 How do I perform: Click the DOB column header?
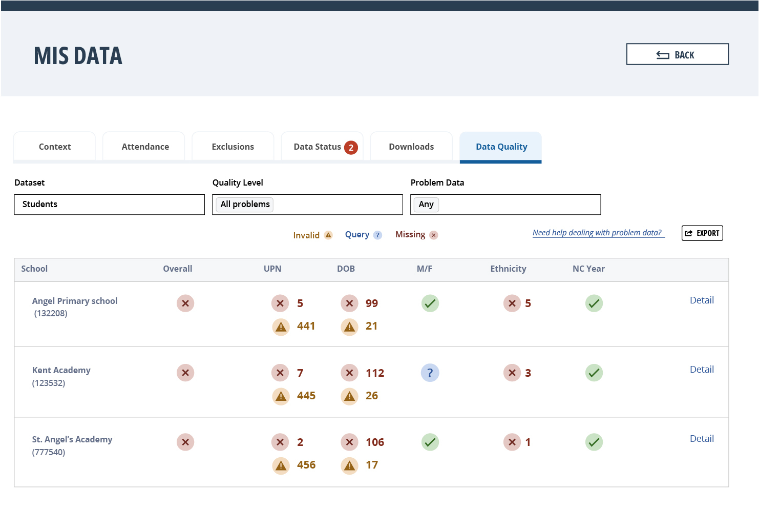click(346, 269)
